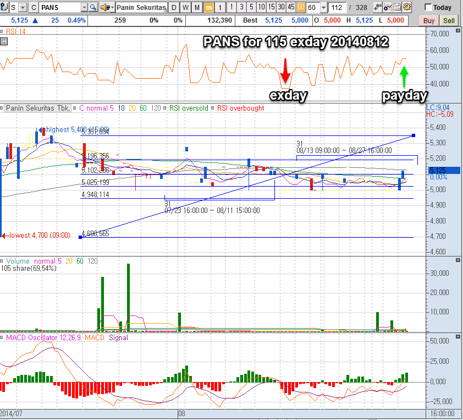
Task: Click the 16:00:00 time label at chart corner
Action: point(442,413)
